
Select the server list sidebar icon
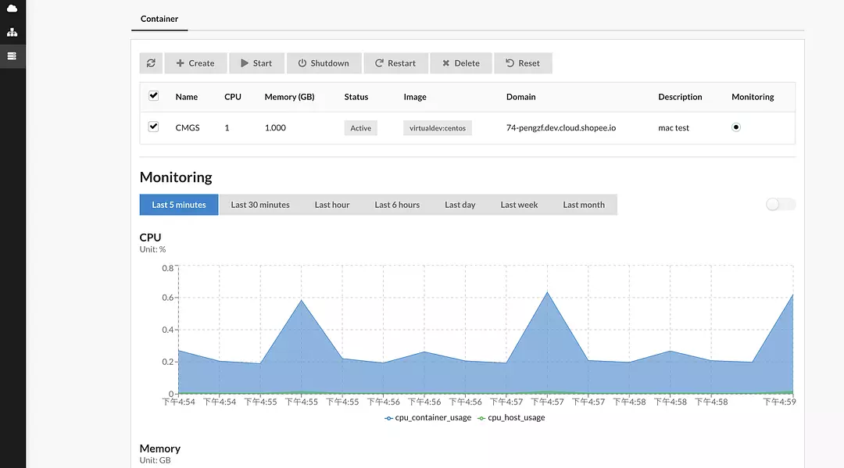coord(12,56)
